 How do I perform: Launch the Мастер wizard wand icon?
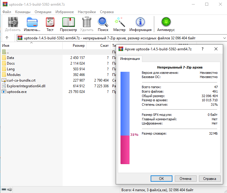click(x=119, y=22)
